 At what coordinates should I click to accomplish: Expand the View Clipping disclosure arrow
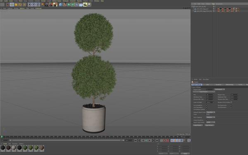[x=192, y=117]
